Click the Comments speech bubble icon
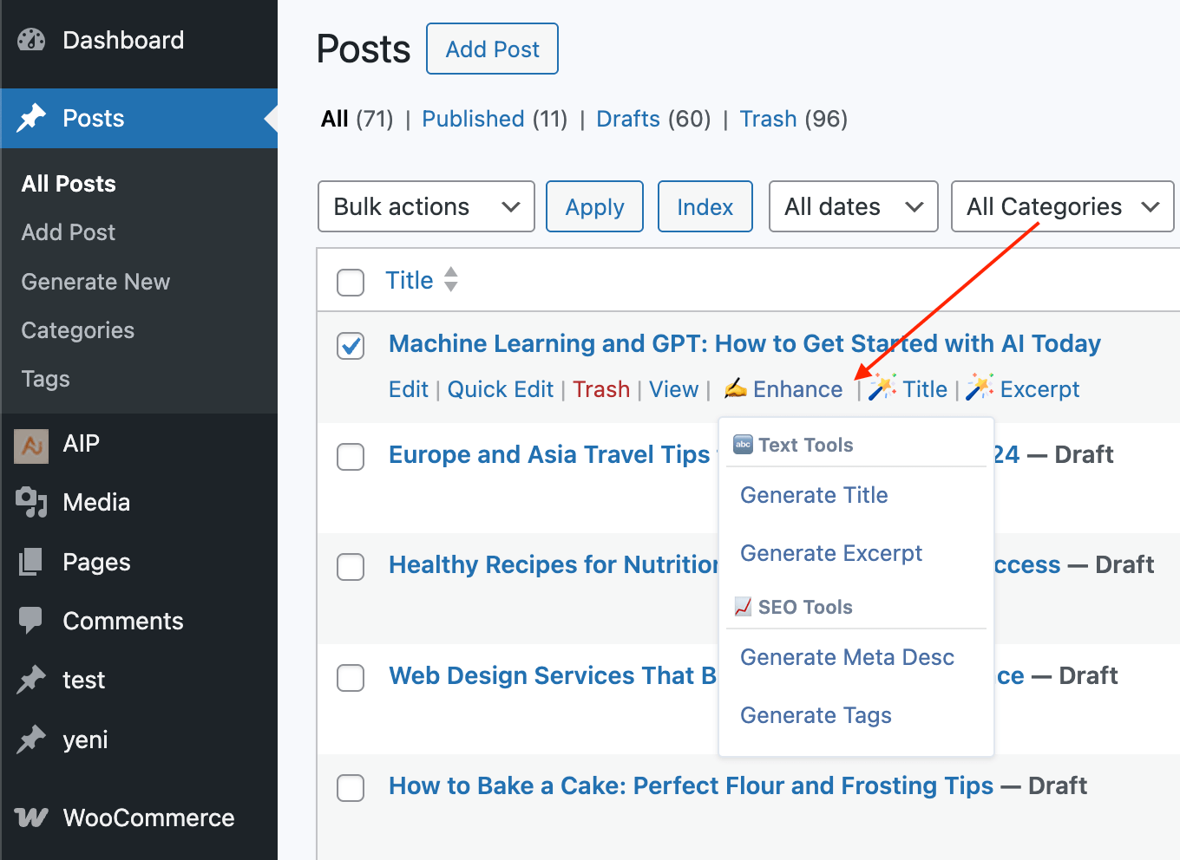 click(x=30, y=621)
